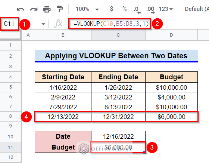Open the Default font dropdown
This screenshot has height=163, width=209.
pyautogui.click(x=196, y=9)
